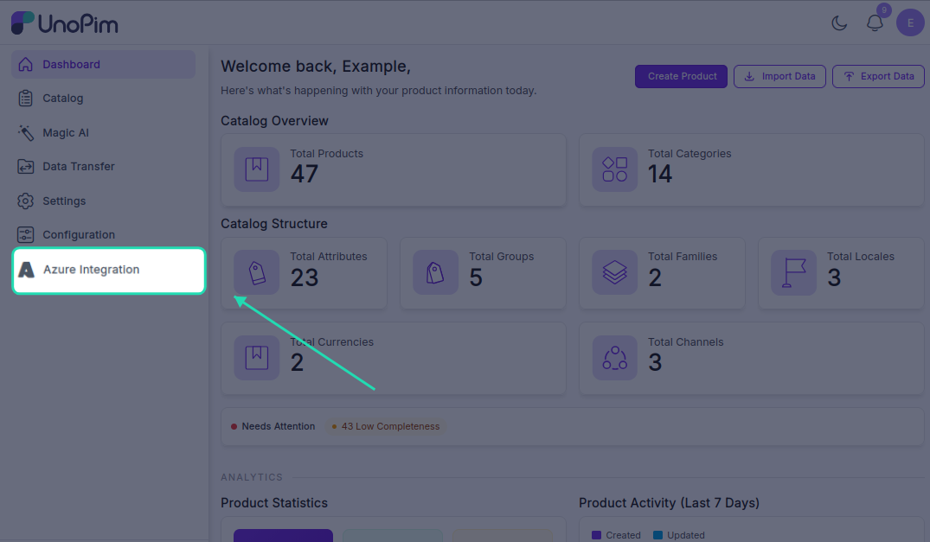Click the Total Categories shapes icon

click(614, 169)
